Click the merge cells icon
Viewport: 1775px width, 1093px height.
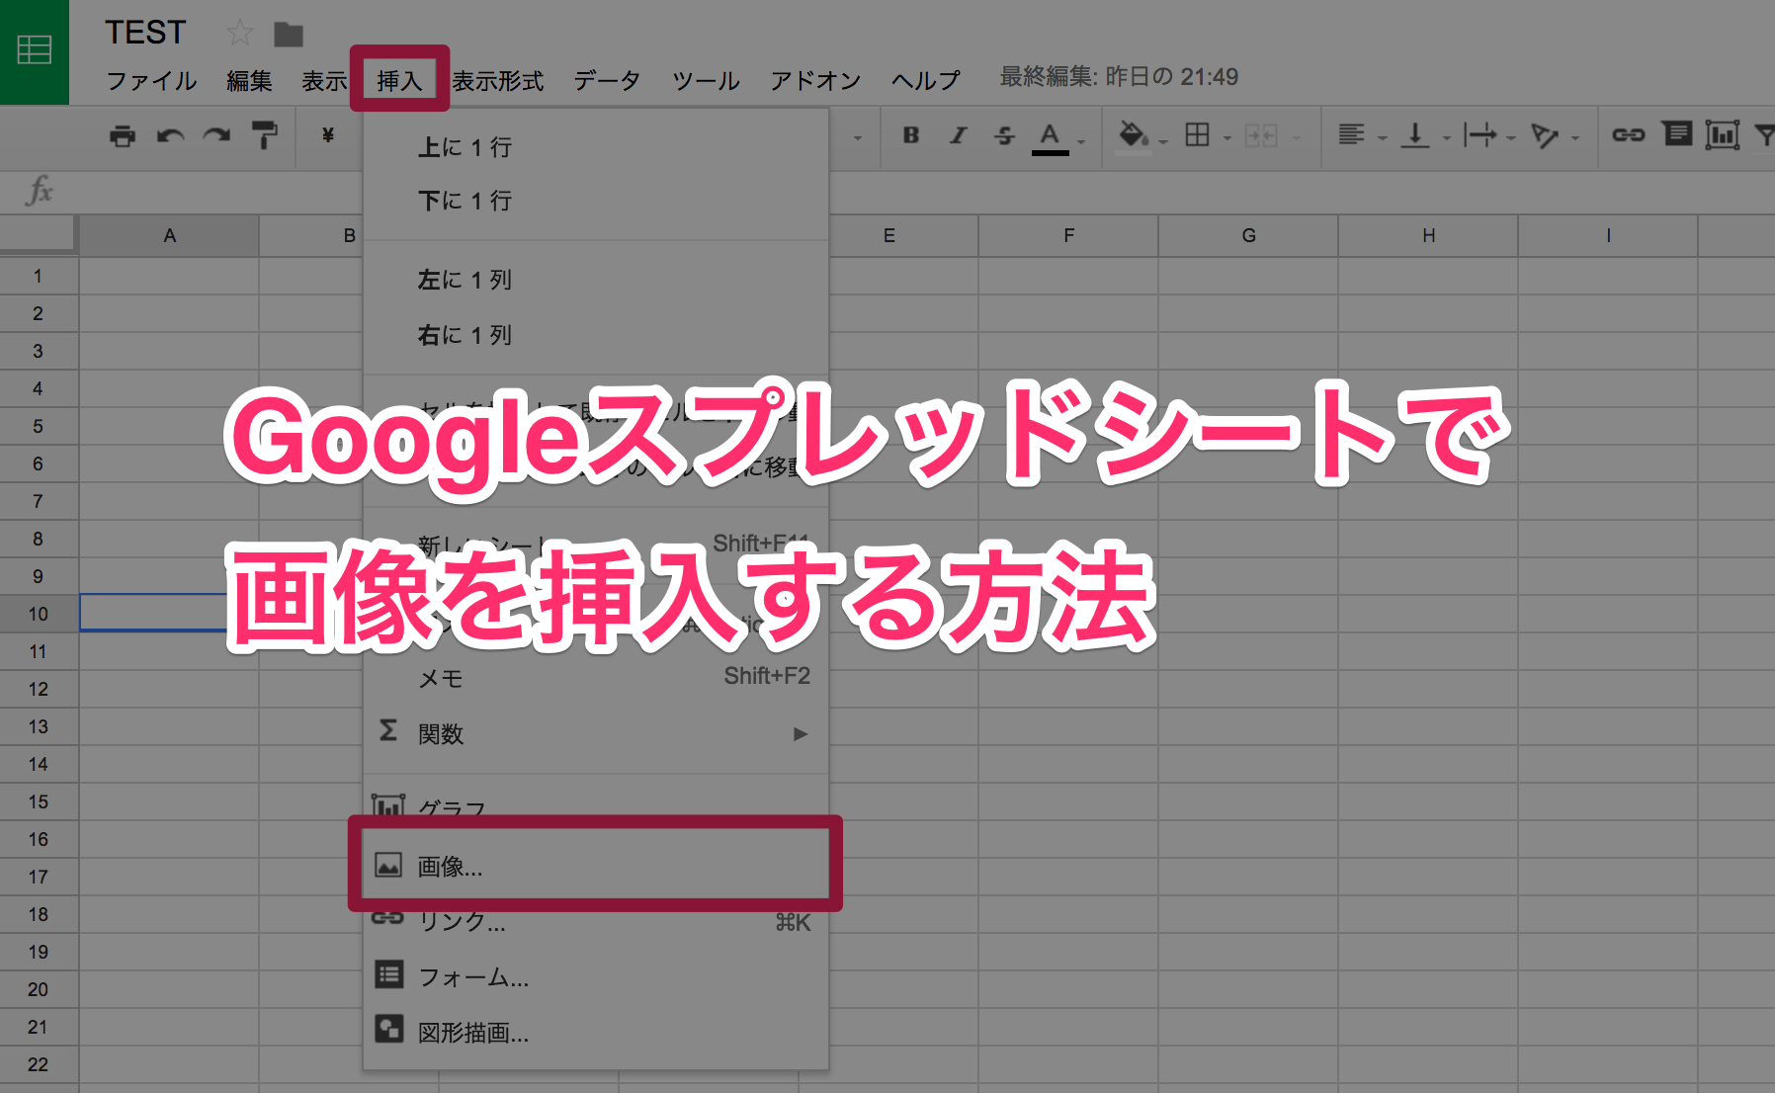pyautogui.click(x=1261, y=136)
